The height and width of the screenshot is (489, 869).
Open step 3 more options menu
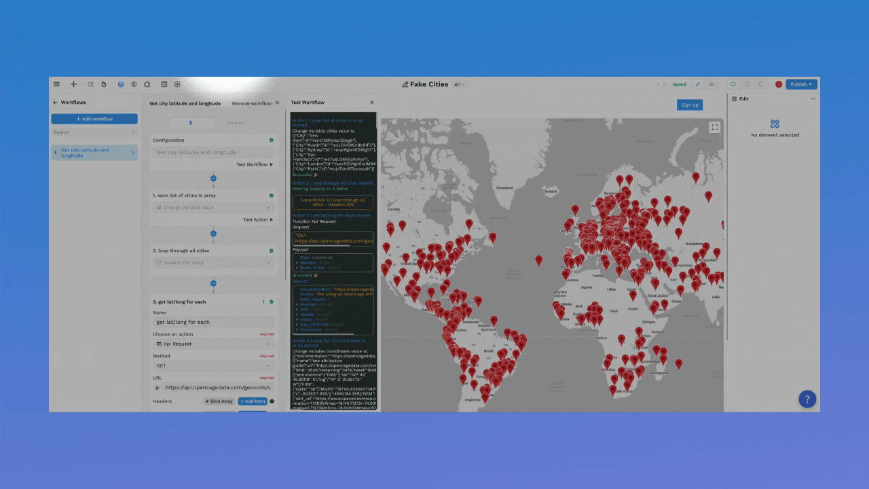click(264, 302)
